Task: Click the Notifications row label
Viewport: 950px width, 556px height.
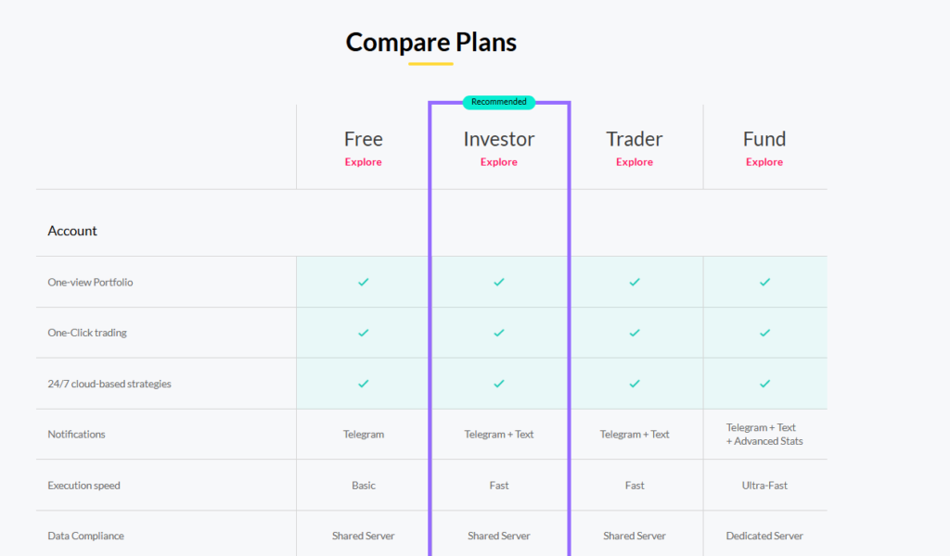Action: tap(76, 435)
